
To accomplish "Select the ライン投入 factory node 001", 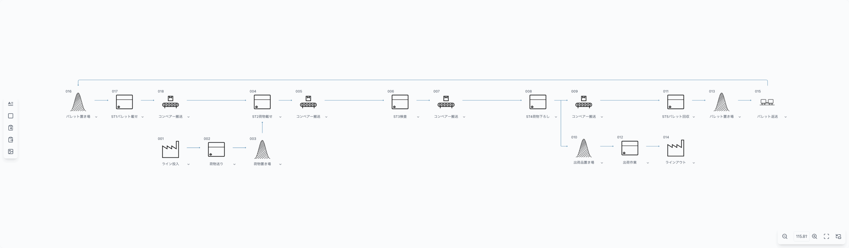I will tap(170, 149).
